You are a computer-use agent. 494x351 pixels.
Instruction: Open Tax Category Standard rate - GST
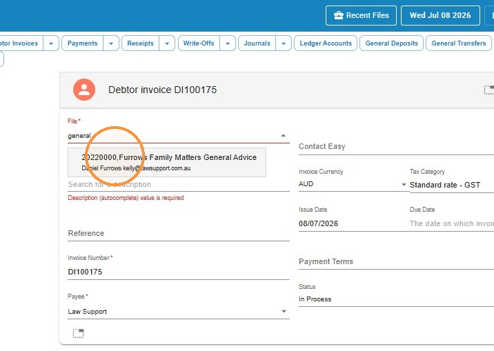click(x=452, y=185)
